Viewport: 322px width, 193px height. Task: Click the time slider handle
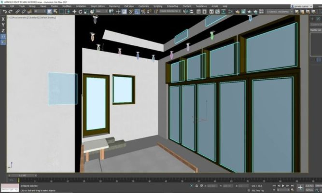pyautogui.click(x=23, y=176)
